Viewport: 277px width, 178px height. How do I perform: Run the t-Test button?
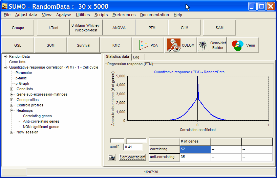pos(54,28)
